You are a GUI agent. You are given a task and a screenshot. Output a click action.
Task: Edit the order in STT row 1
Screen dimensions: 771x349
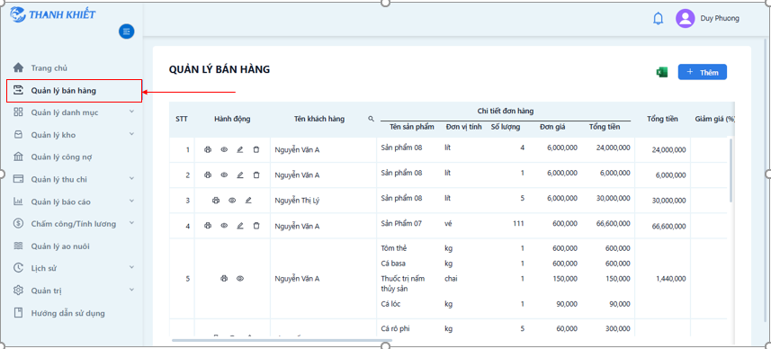click(240, 149)
